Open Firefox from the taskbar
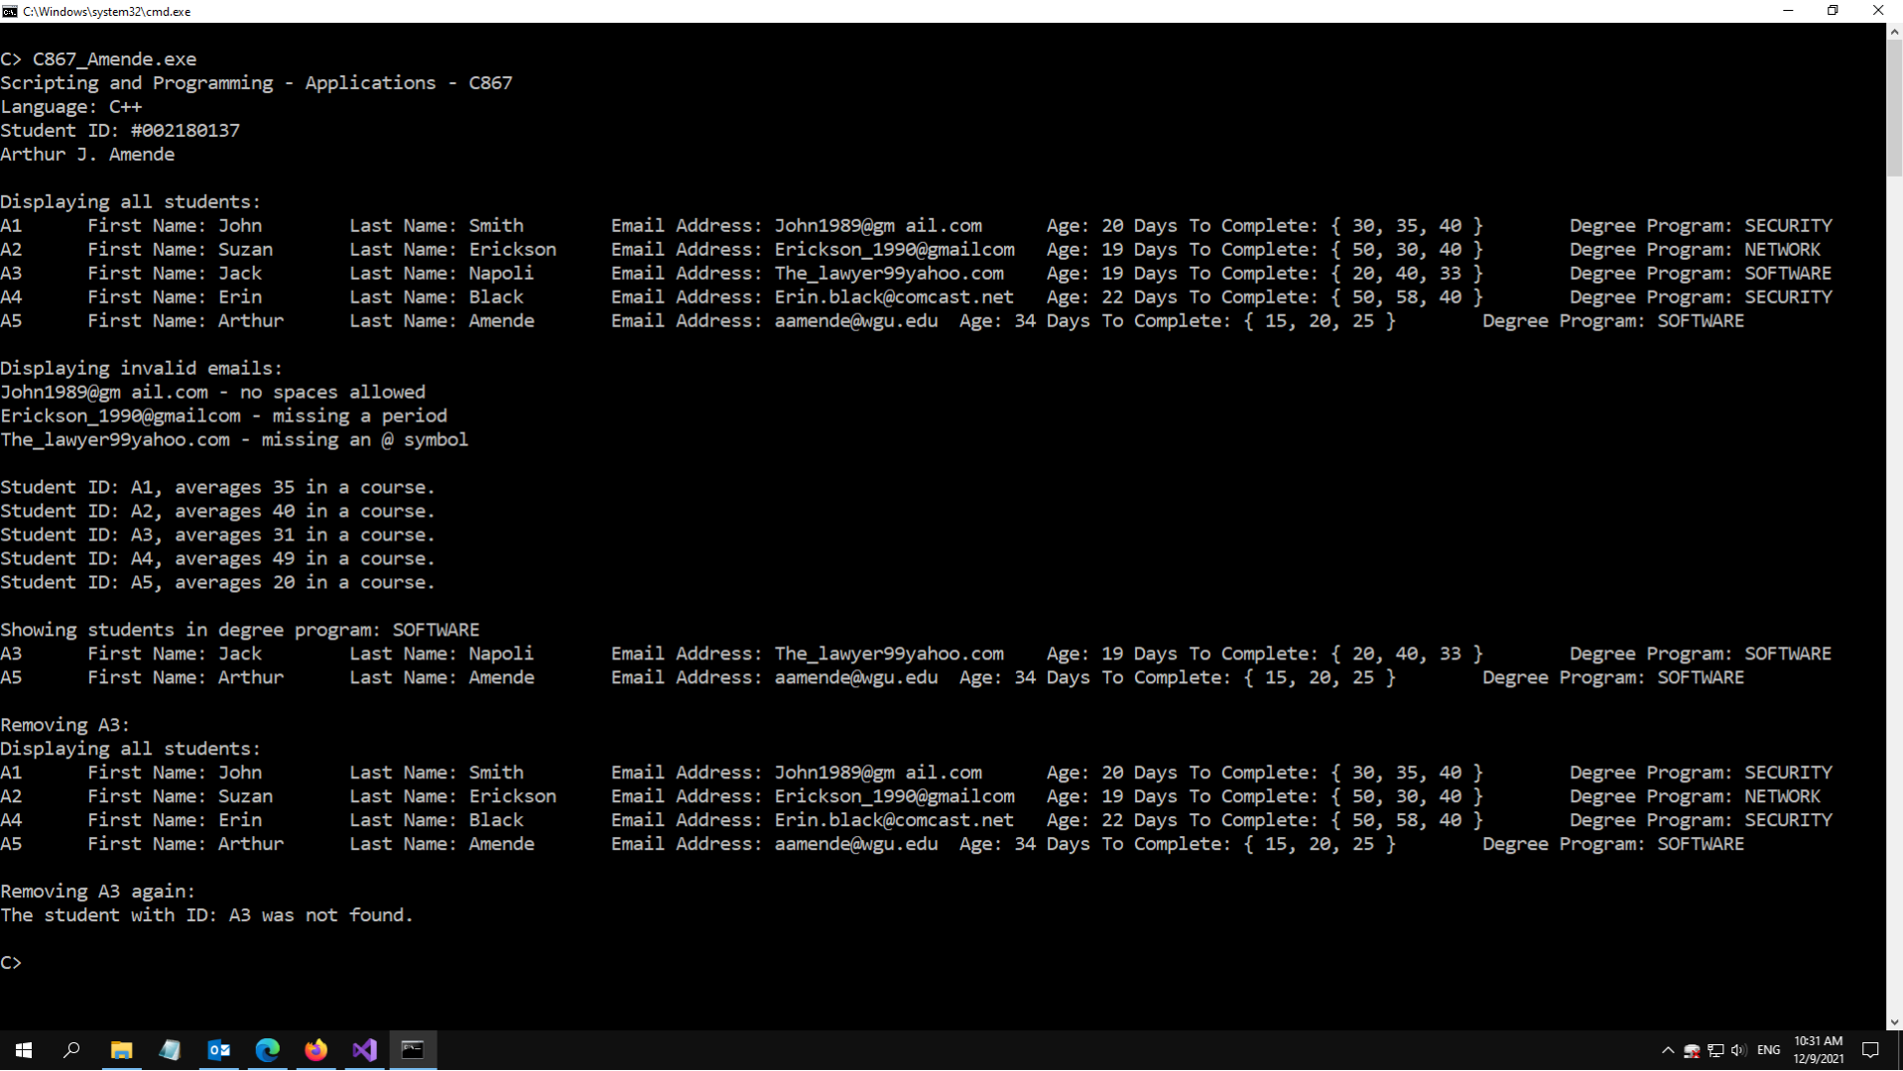The image size is (1903, 1071). tap(316, 1049)
